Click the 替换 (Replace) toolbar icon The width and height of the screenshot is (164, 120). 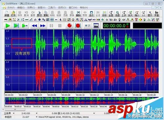click(x=72, y=14)
